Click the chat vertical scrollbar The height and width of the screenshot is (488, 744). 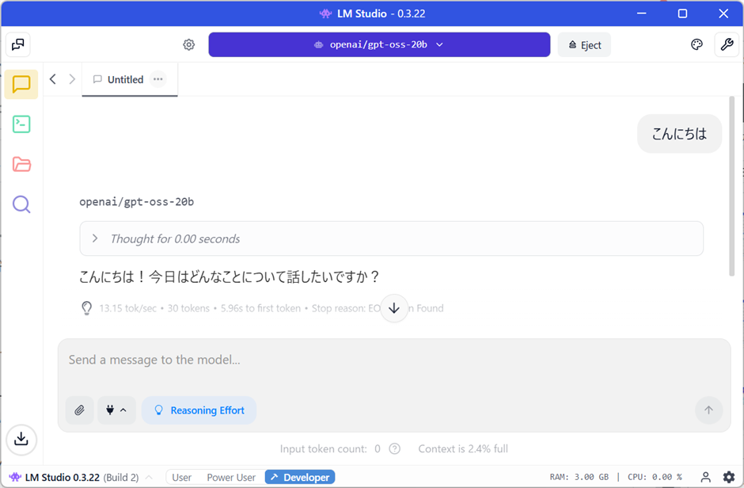tap(731, 186)
